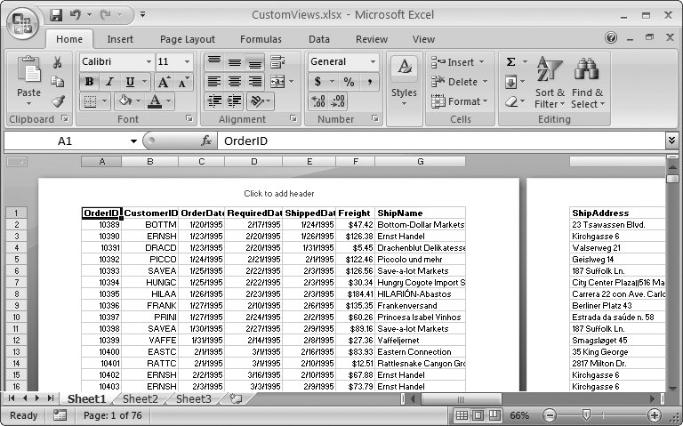
Task: Toggle Bold formatting
Action: [89, 82]
